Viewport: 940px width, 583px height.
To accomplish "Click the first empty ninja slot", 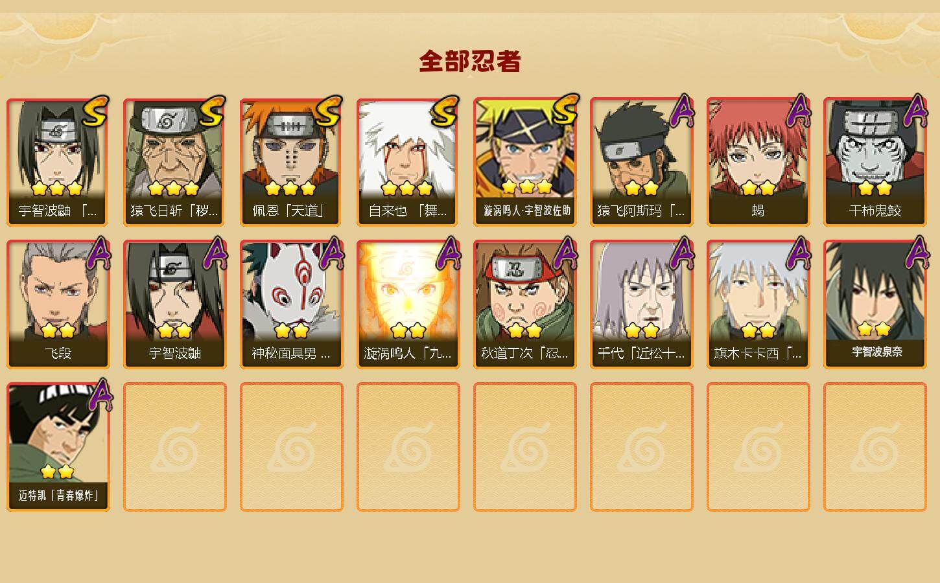I will click(175, 447).
